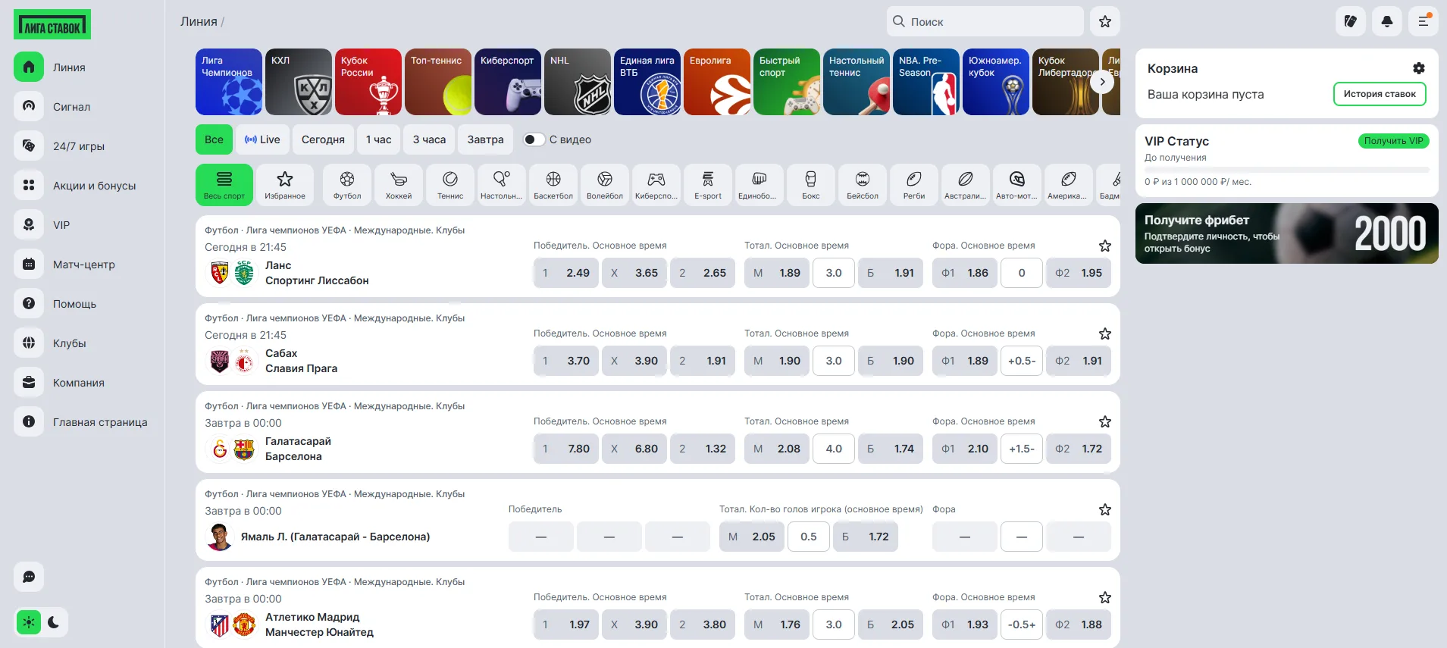Select the Теннис sport icon
Viewport: 1447px width, 648px height.
coord(450,184)
